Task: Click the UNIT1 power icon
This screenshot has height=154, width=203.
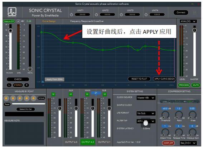Action: [x=72, y=15]
